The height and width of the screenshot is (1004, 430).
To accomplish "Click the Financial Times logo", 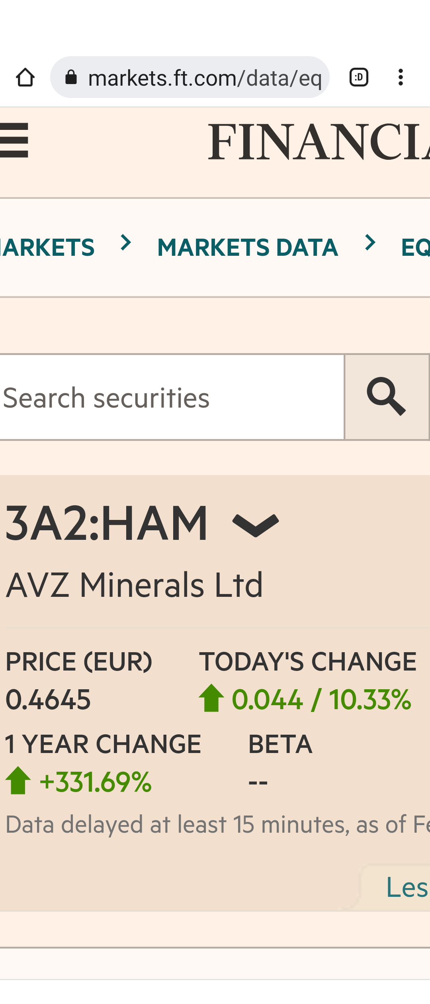I will [x=319, y=142].
